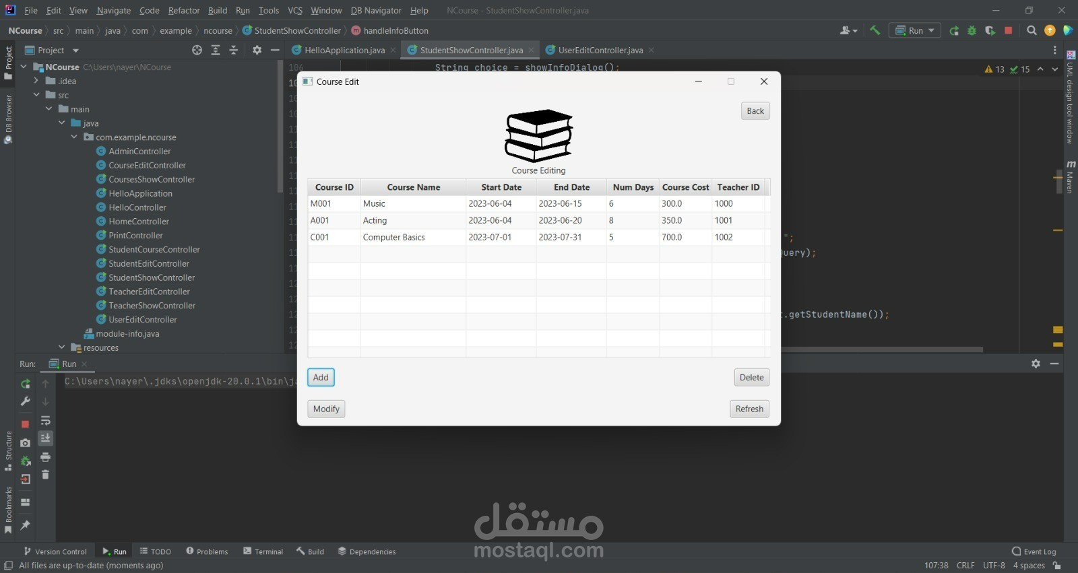Start debugging with the bug icon
The image size is (1078, 573).
pyautogui.click(x=972, y=30)
